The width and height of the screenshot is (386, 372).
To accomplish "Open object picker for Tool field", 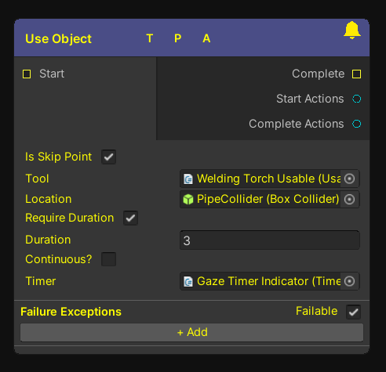I will click(x=350, y=179).
